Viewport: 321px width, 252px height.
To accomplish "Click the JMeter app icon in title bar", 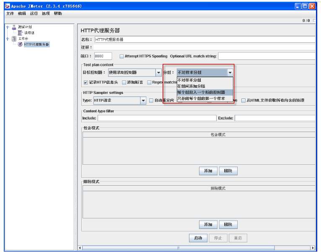I will point(8,6).
